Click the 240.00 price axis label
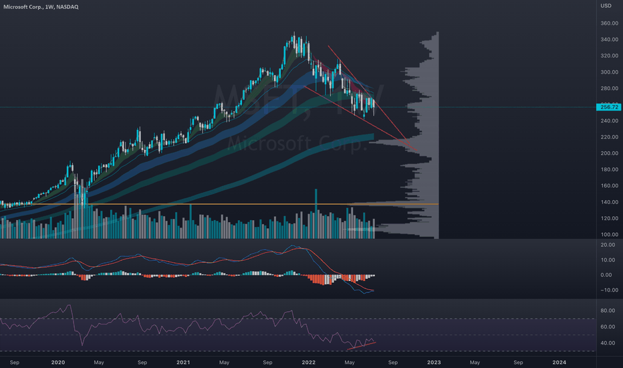Image resolution: width=623 pixels, height=368 pixels. coord(609,120)
